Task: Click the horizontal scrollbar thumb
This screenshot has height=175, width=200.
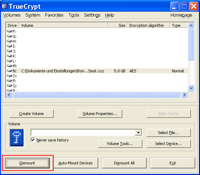Action: pyautogui.click(x=96, y=95)
